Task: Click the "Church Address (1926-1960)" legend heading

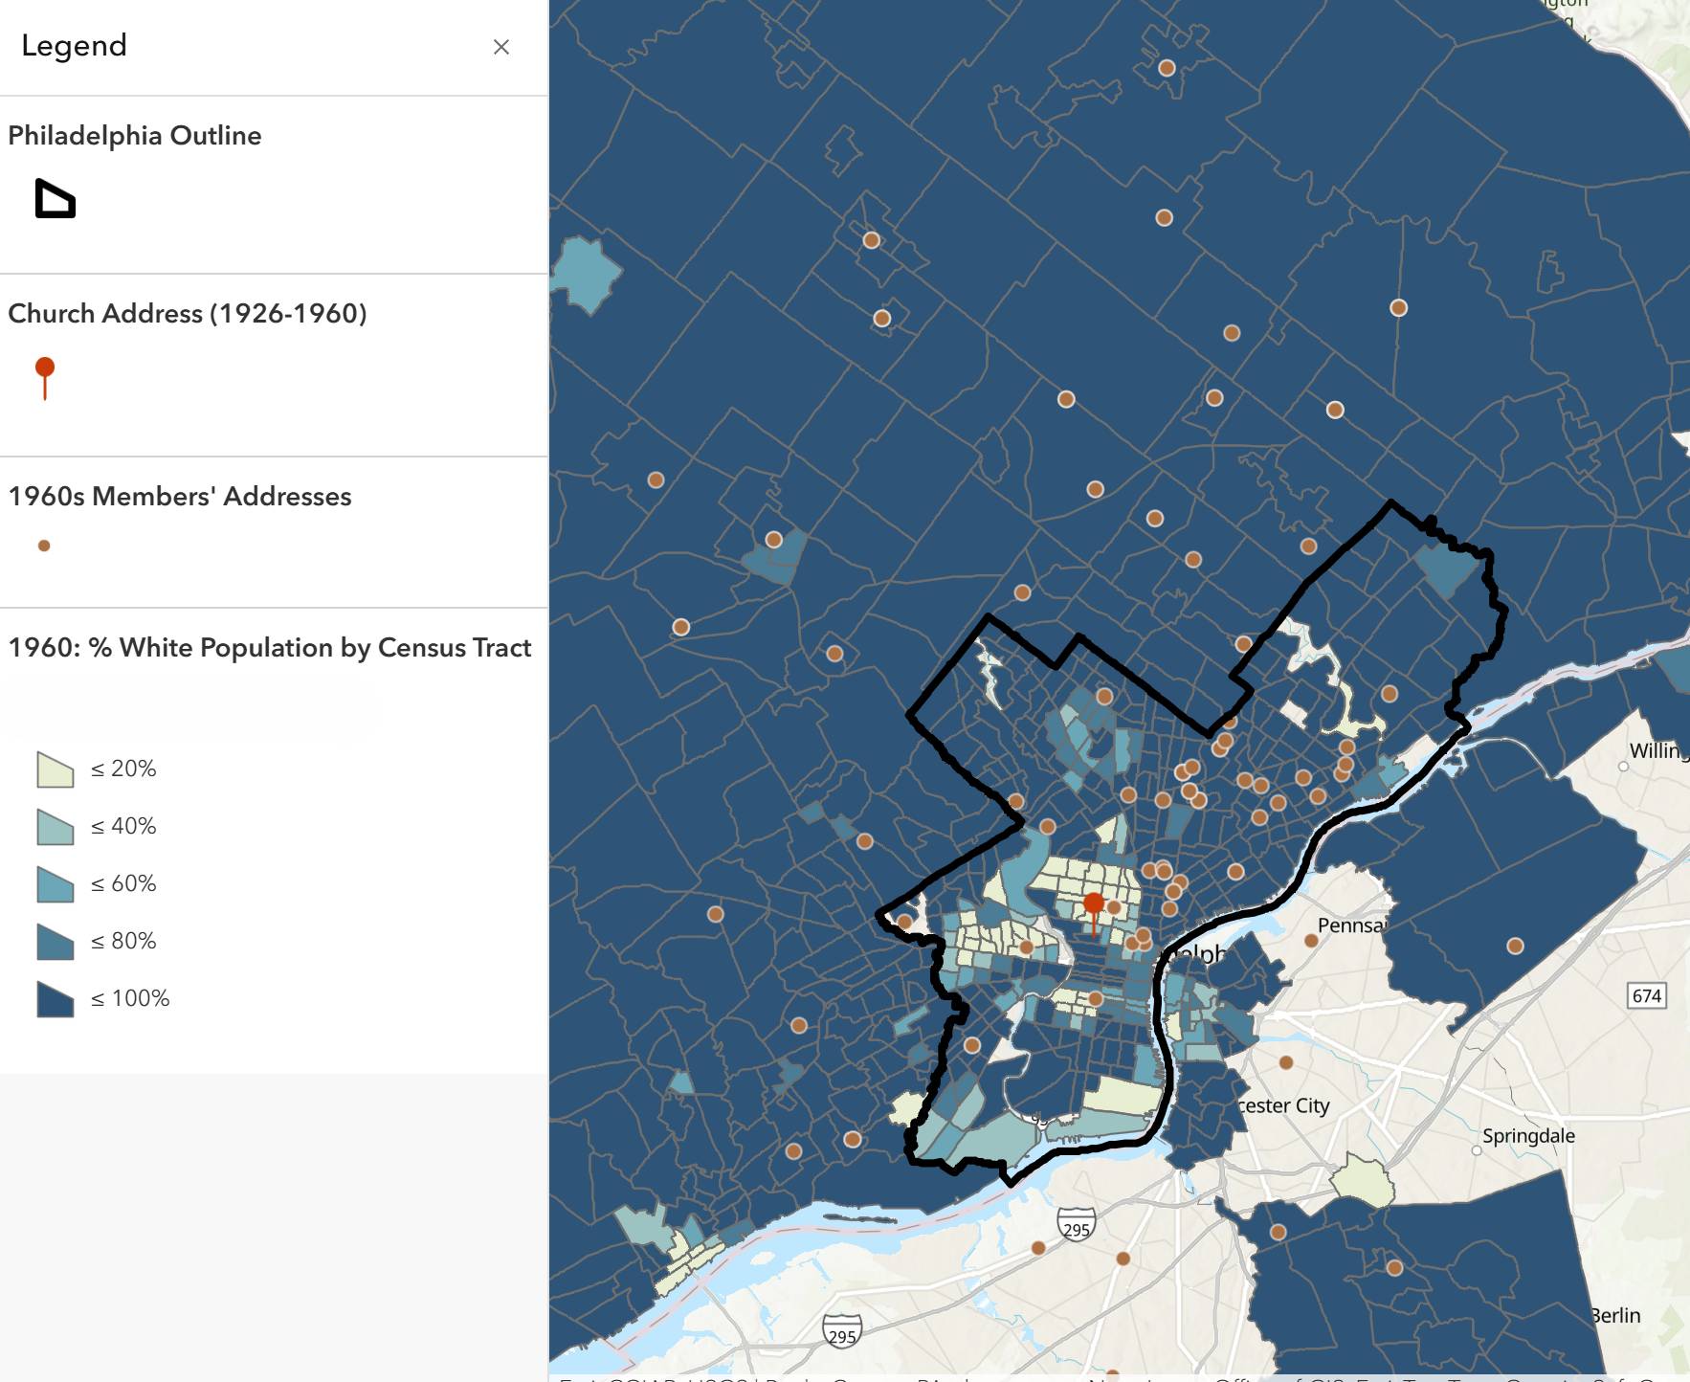Action: [188, 314]
